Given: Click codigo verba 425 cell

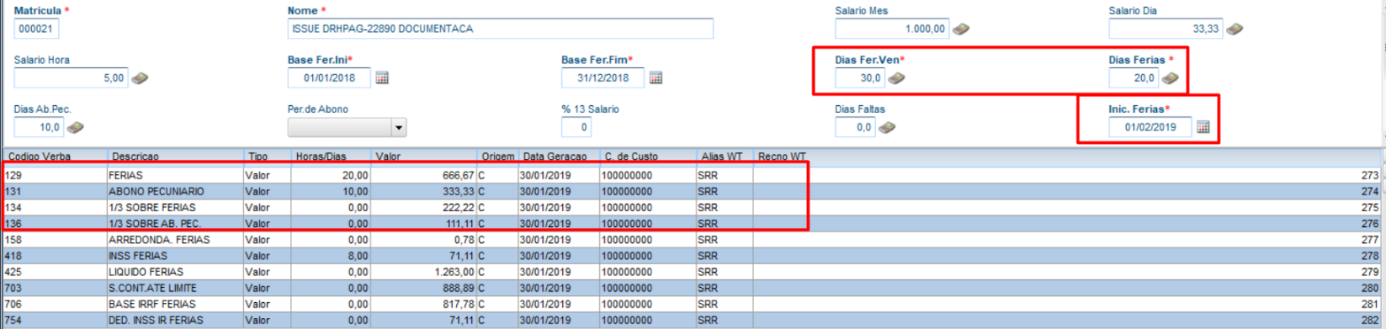Looking at the screenshot, I should click(x=56, y=272).
